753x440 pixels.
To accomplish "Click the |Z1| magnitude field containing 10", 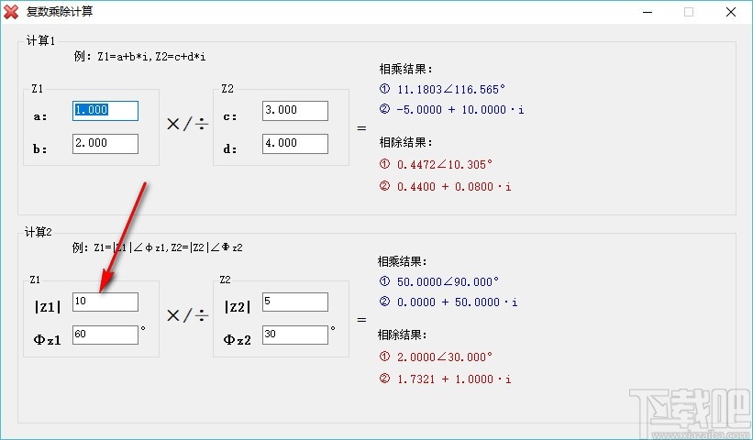I will [105, 302].
